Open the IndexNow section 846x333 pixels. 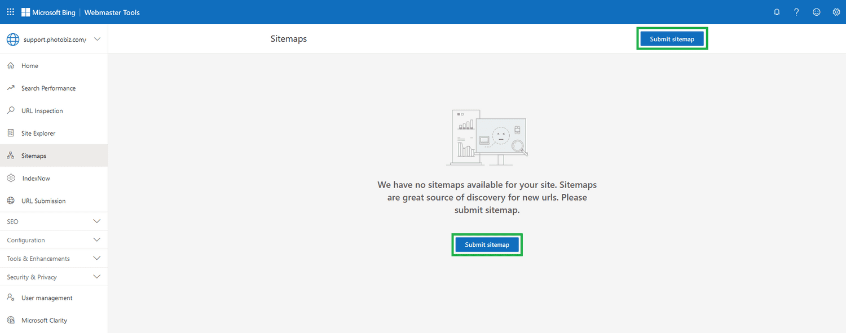click(34, 178)
